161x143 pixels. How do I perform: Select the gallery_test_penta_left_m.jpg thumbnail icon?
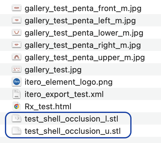coord(17,20)
